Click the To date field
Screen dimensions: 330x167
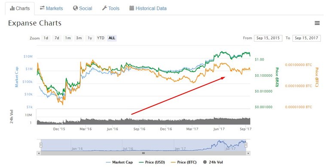(306, 38)
